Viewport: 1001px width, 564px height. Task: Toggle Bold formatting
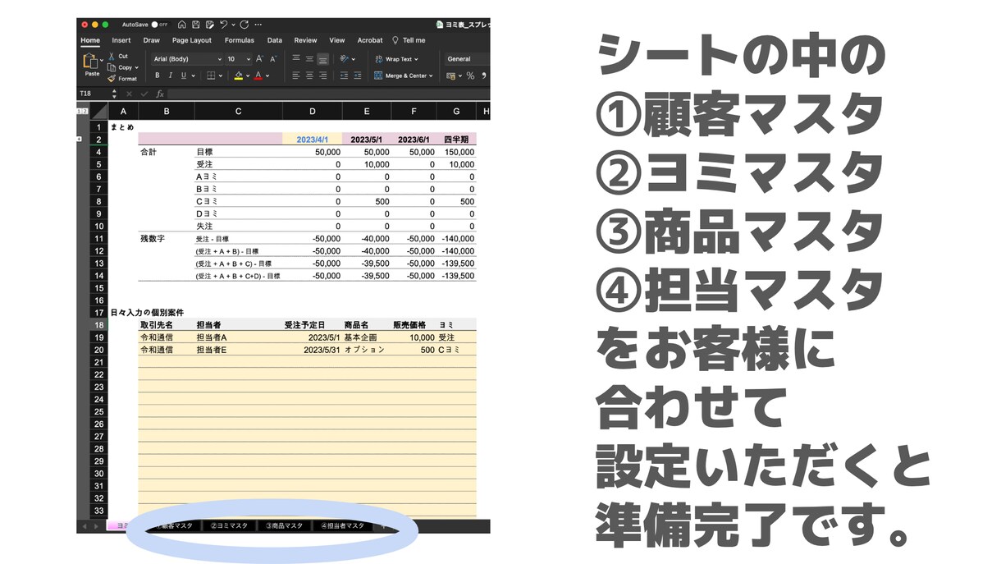158,76
